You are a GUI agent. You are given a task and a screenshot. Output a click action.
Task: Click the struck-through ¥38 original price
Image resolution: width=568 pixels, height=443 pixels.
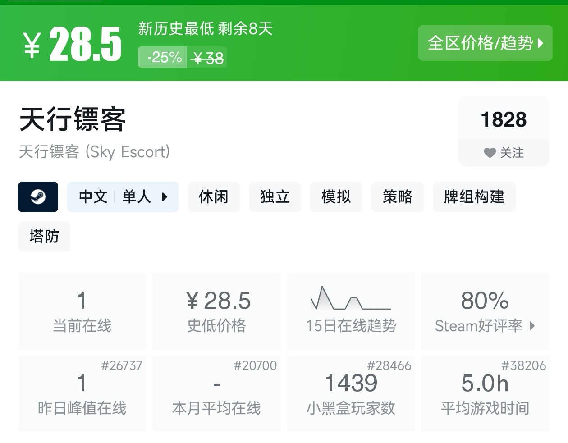[x=207, y=58]
